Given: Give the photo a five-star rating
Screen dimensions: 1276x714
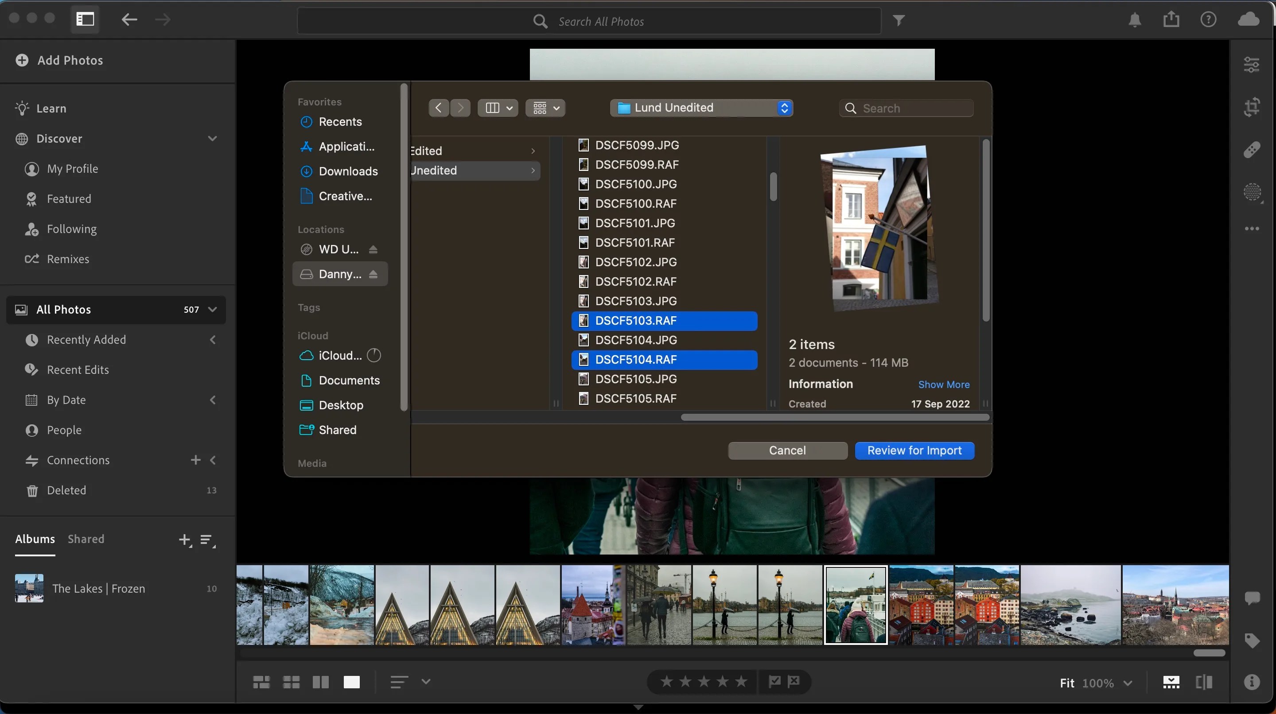Looking at the screenshot, I should tap(742, 682).
